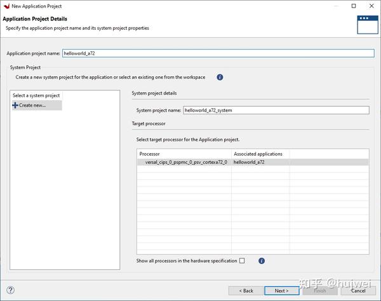This screenshot has width=381, height=301.
Task: Enable Show all processors in hardware specification
Action: pos(242,260)
